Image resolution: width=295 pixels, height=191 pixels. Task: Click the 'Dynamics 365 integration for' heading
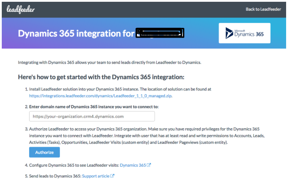click(76, 33)
